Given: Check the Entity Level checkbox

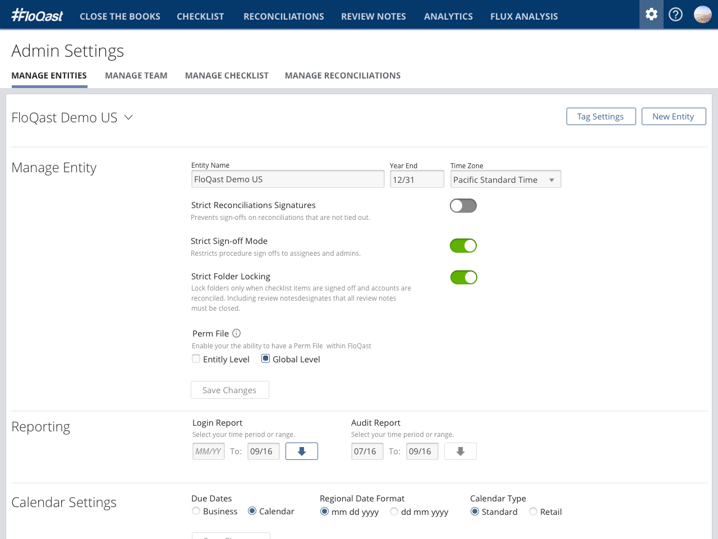Looking at the screenshot, I should click(x=196, y=359).
